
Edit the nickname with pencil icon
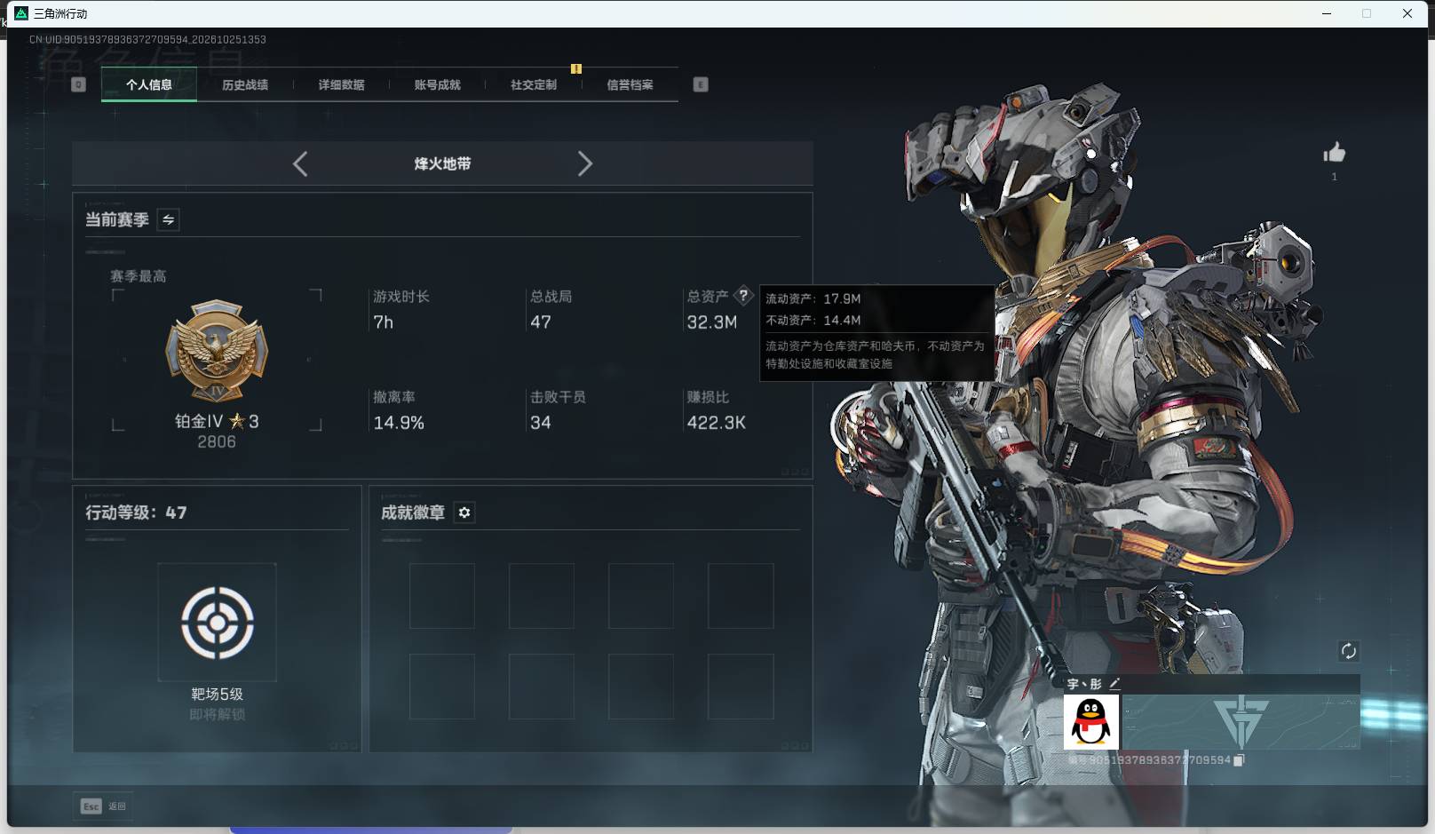[1114, 683]
